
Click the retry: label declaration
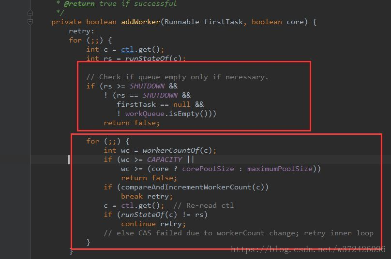[82, 31]
